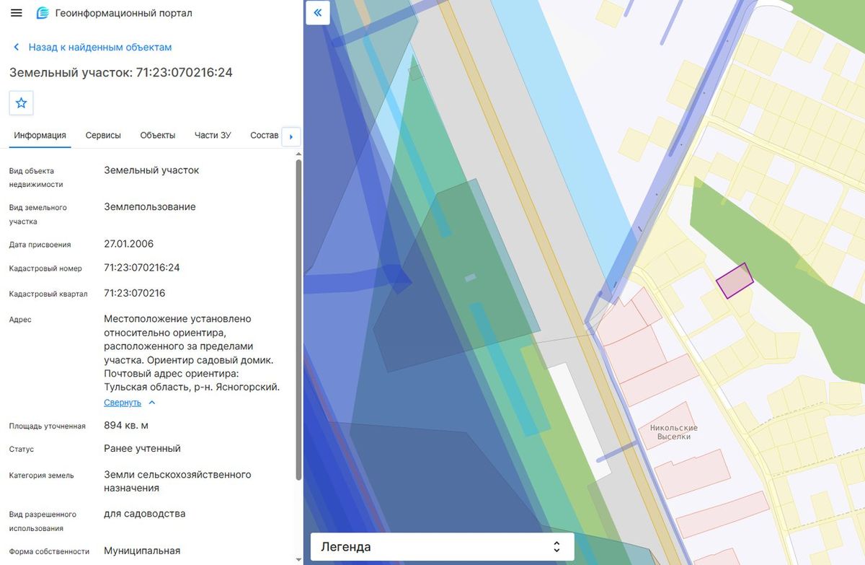Click the cadastral number value 71:23:070216:24
Image resolution: width=865 pixels, height=565 pixels.
(x=142, y=268)
